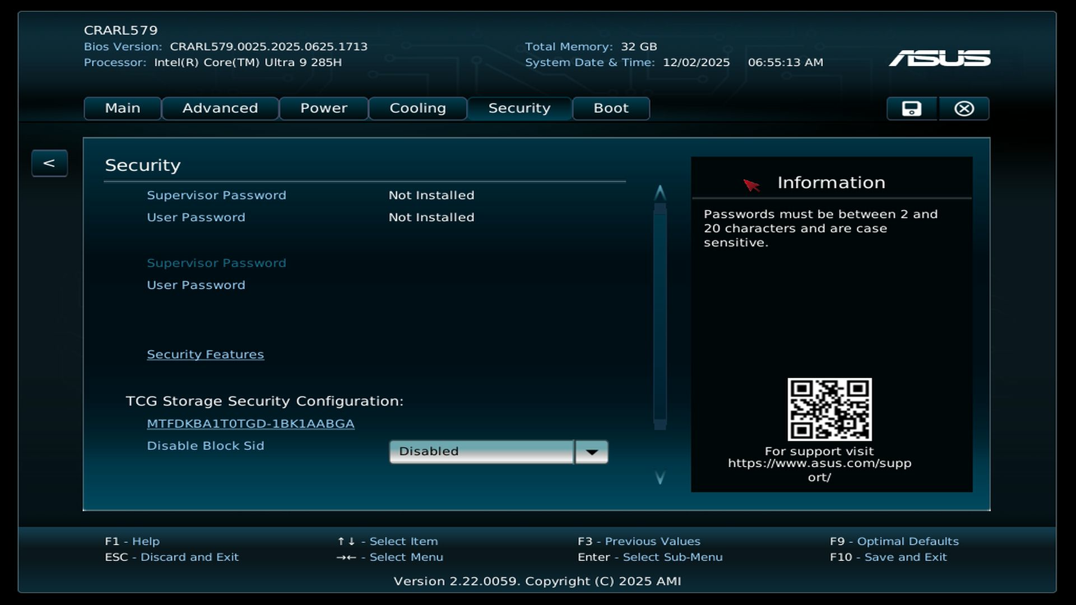Select the Security tab
The width and height of the screenshot is (1076, 605).
[519, 109]
